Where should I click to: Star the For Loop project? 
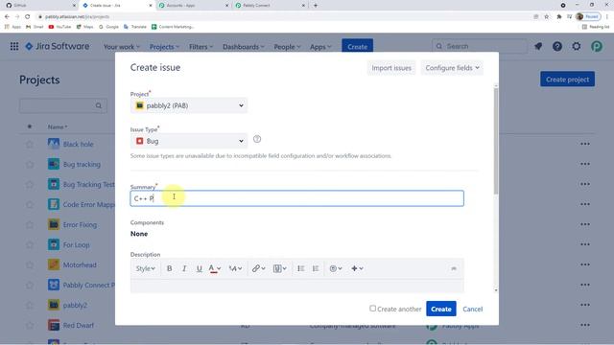tap(30, 245)
